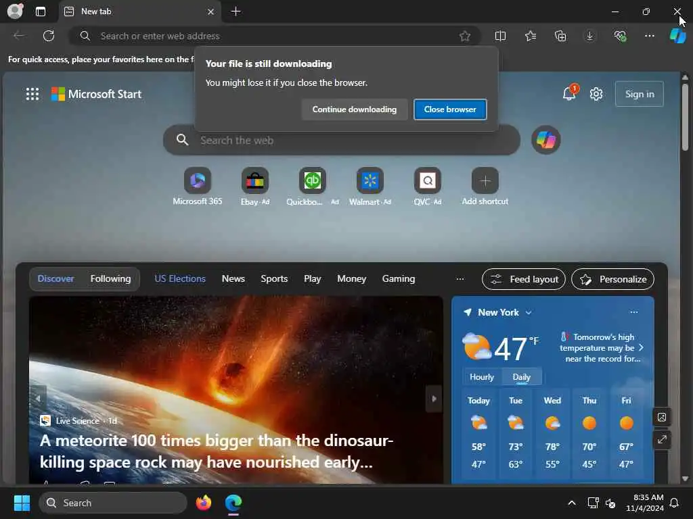The width and height of the screenshot is (693, 519).
Task: Open the tab actions menu icon
Action: (x=41, y=11)
